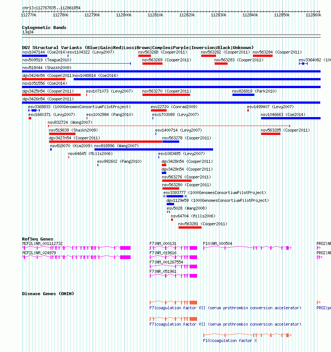Image resolution: width=331 pixels, height=352 pixels.
Task: Click the RefSeq Genes track title
Action: (38, 239)
